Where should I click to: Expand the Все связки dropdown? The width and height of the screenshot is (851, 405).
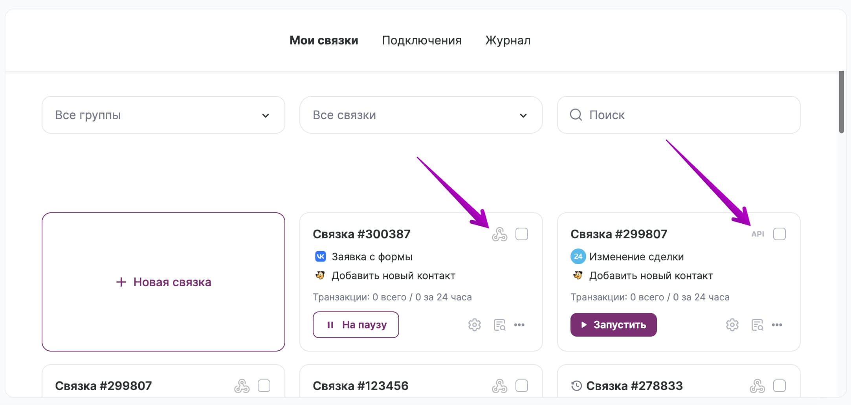(421, 115)
